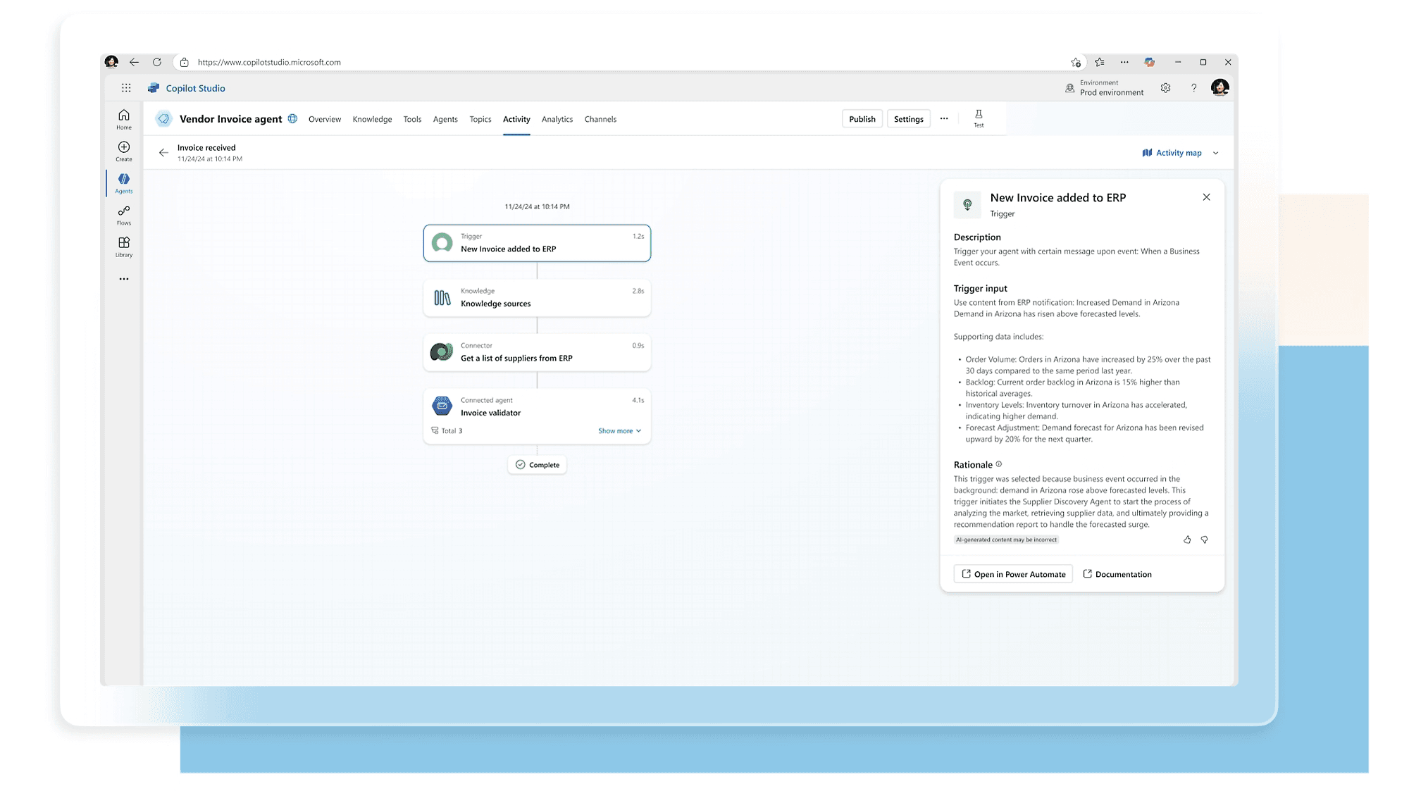The height and width of the screenshot is (791, 1409).
Task: Switch to the Knowledge tab
Action: (x=372, y=119)
